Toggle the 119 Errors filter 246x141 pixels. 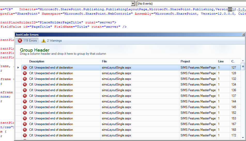point(27,41)
